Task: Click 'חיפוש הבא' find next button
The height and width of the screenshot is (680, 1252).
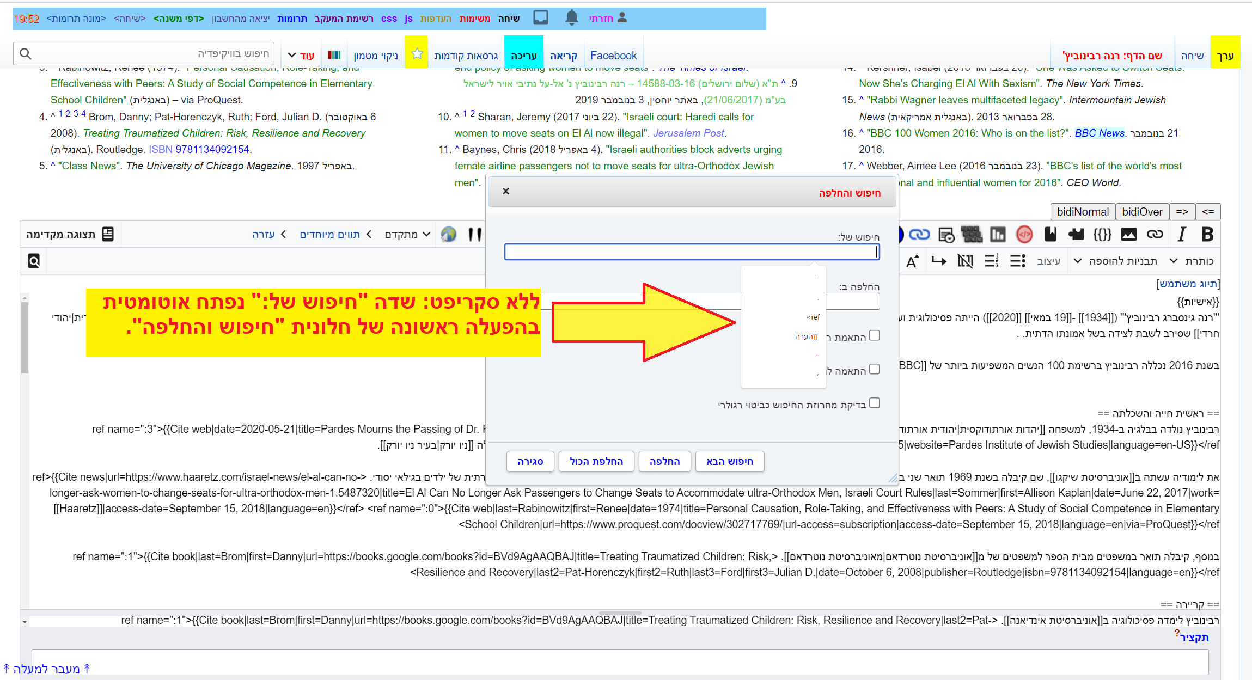Action: click(730, 461)
